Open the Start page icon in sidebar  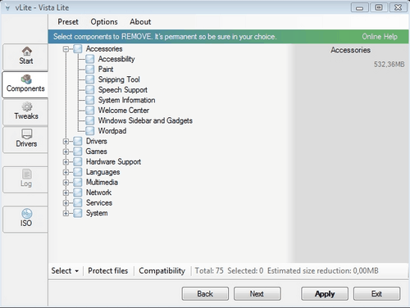(26, 51)
